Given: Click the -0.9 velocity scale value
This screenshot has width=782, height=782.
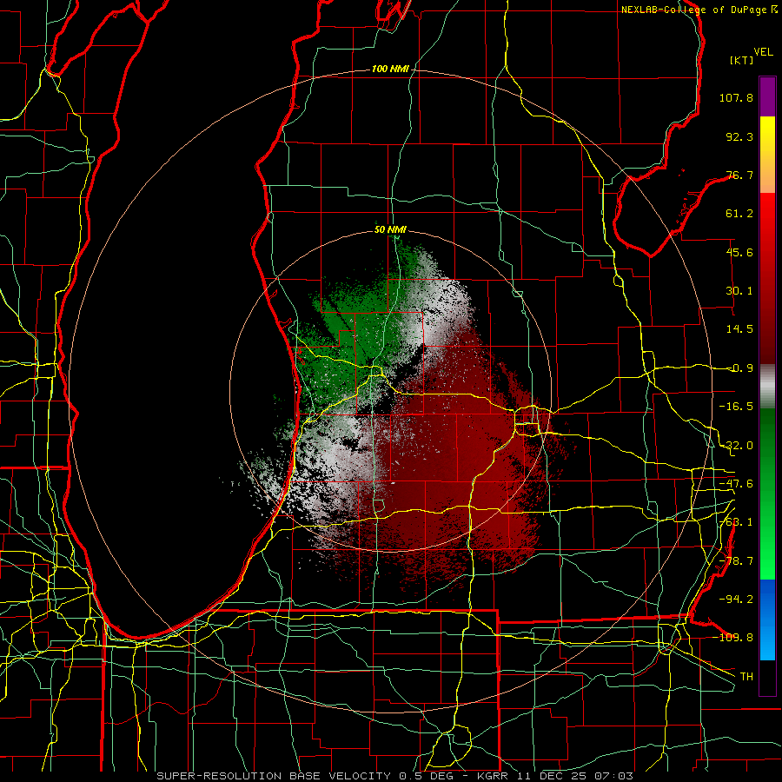Looking at the screenshot, I should (x=739, y=368).
